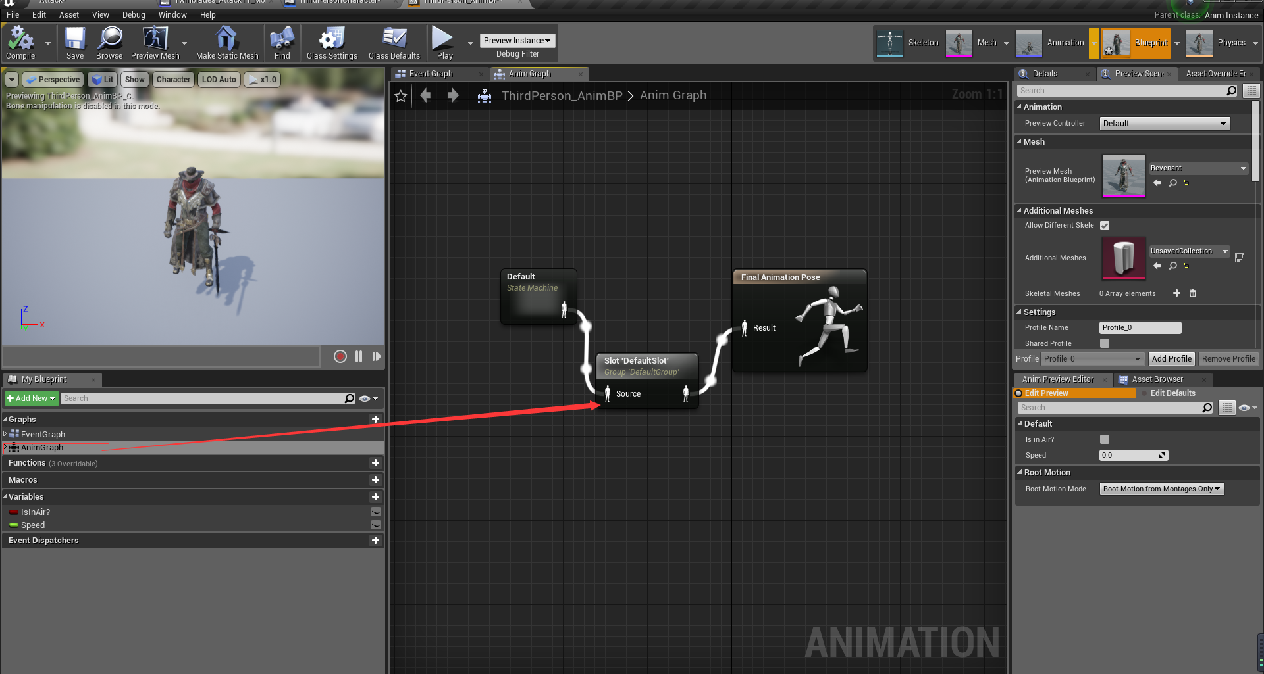Record the preview animation
Screen dimensions: 1264x674
click(340, 356)
